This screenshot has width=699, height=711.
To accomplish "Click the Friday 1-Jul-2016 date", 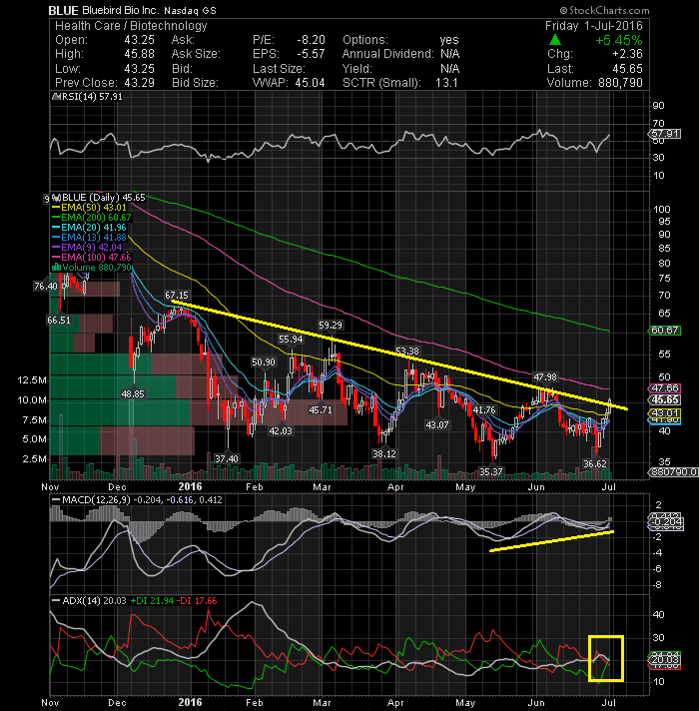I will (x=594, y=26).
